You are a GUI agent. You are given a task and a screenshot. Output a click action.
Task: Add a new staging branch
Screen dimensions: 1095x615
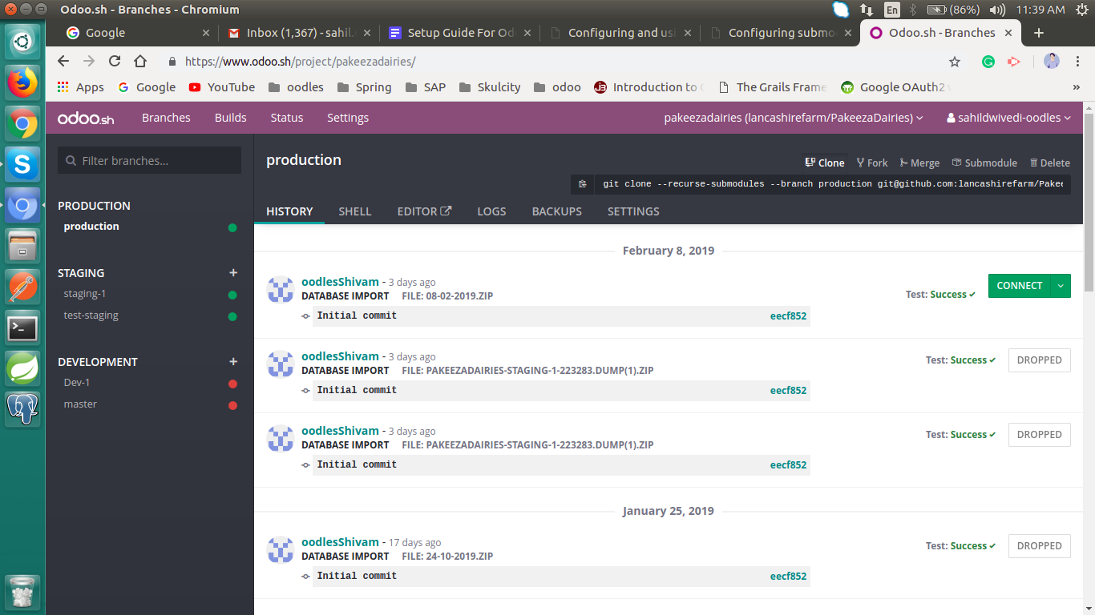(x=233, y=273)
